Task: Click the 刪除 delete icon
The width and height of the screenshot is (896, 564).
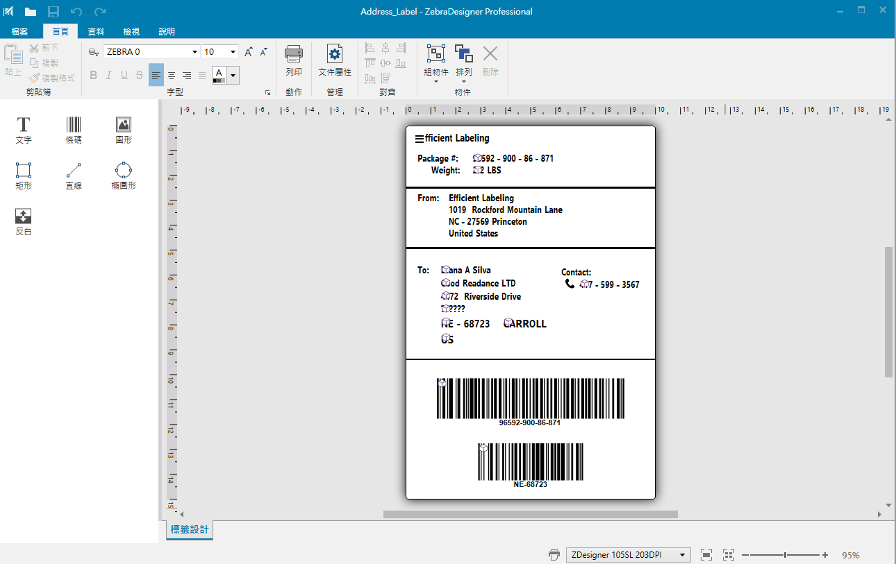Action: (490, 61)
